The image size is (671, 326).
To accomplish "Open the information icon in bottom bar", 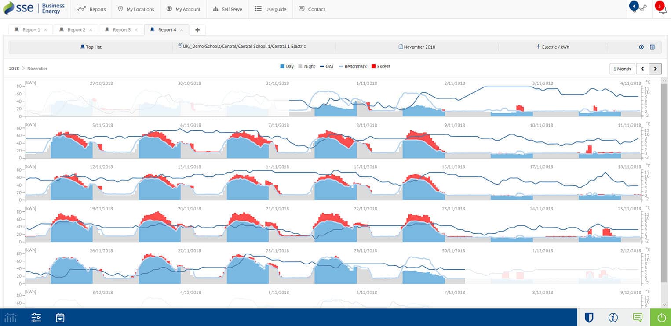I will (x=613, y=317).
